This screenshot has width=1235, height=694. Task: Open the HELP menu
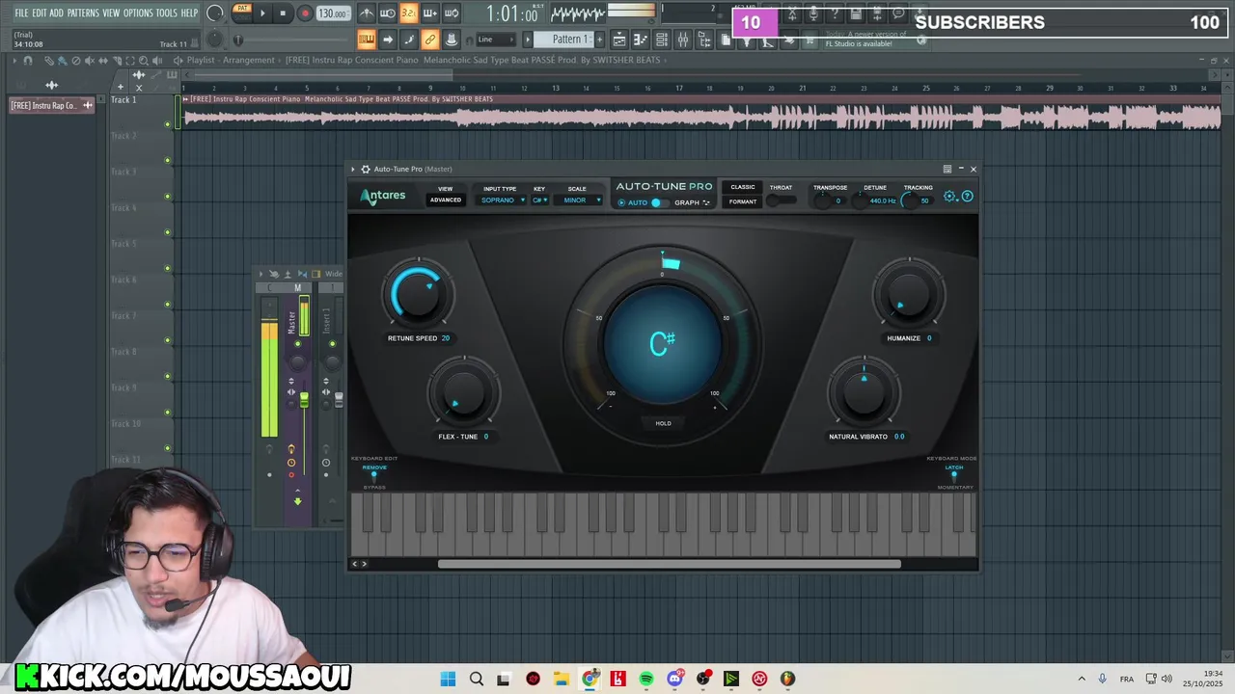click(189, 13)
